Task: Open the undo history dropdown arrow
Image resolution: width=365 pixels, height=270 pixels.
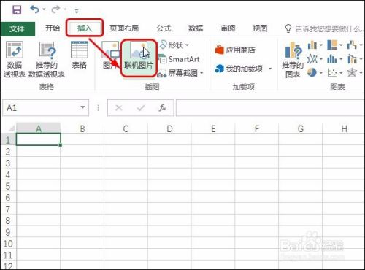Action: point(44,9)
